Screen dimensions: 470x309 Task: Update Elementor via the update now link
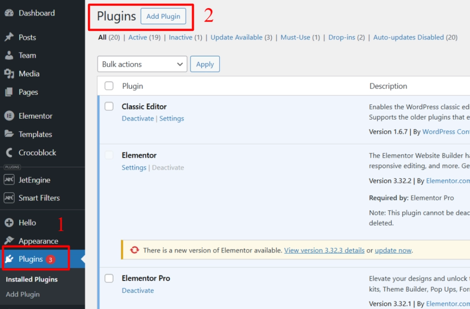[393, 250]
